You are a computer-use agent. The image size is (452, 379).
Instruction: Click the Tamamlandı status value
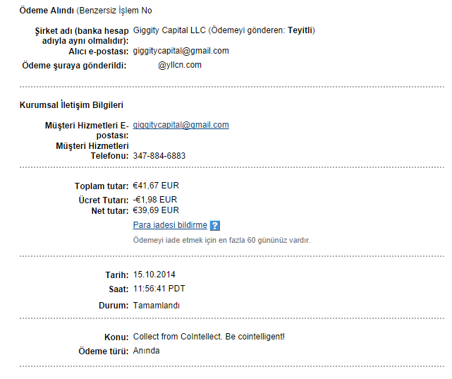[156, 306]
